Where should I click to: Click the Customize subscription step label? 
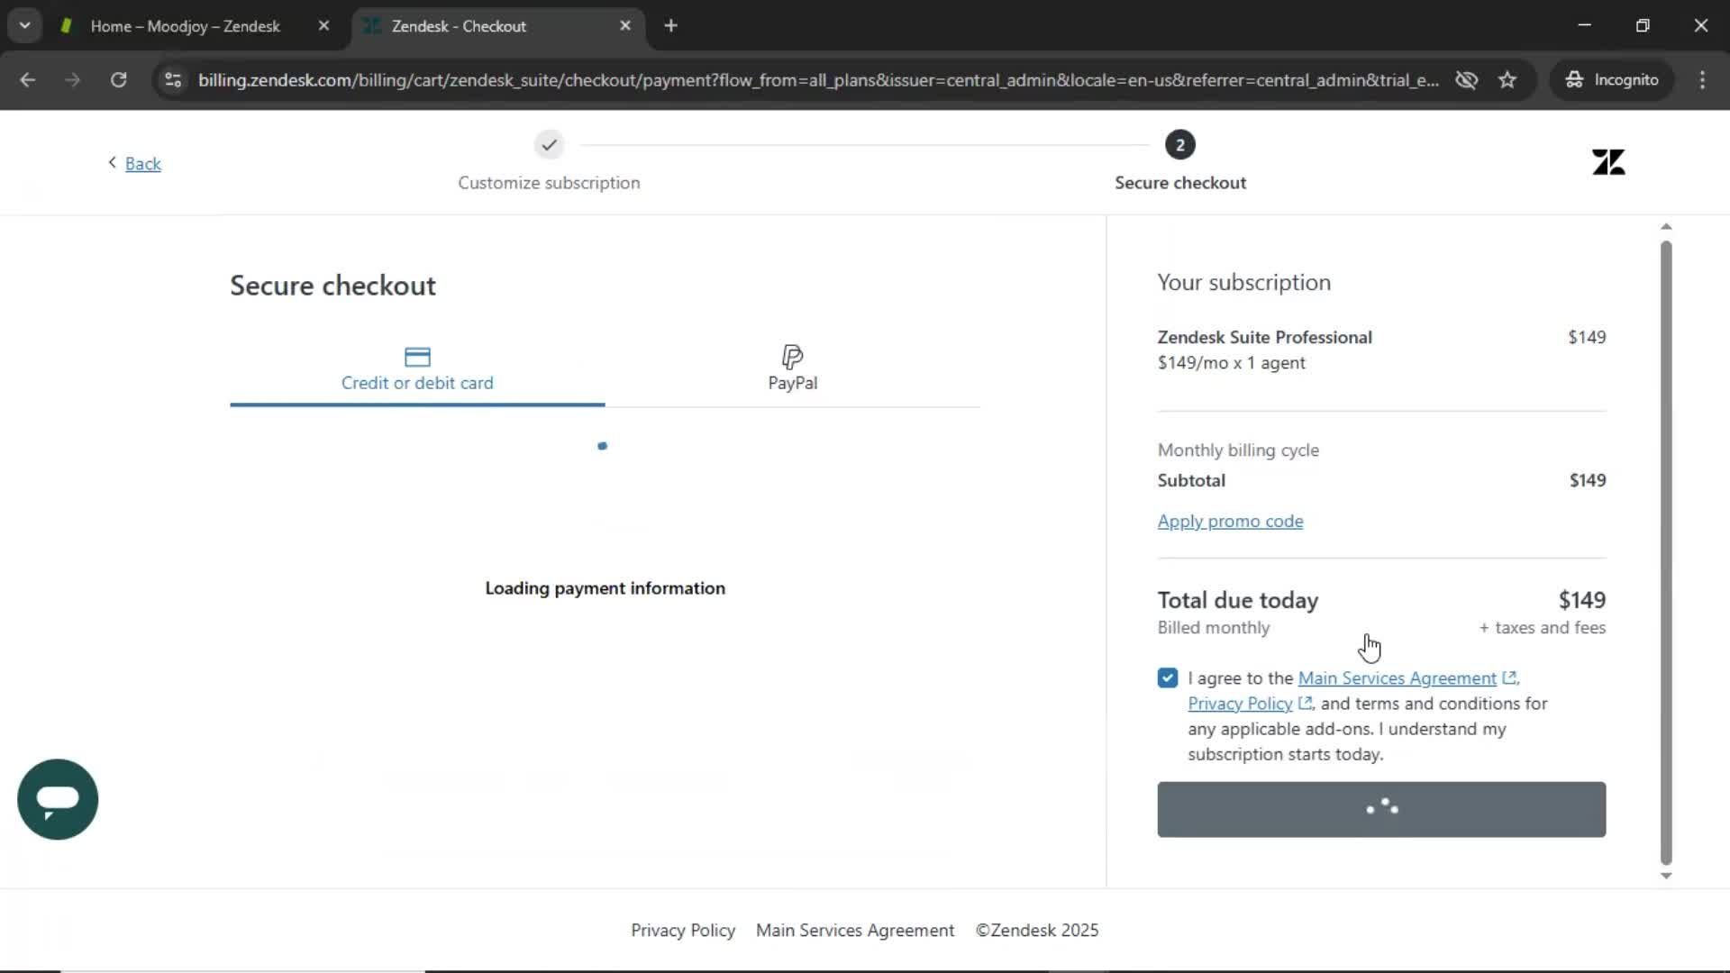coord(549,183)
